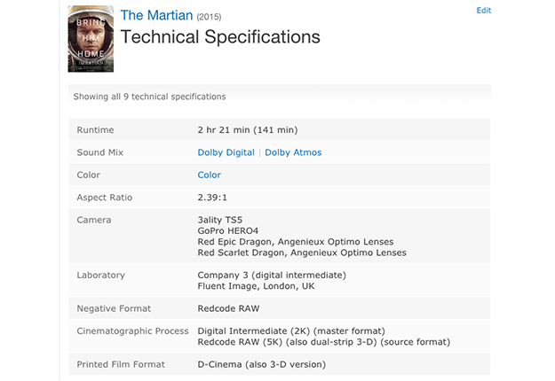Click the 'Showing all 9 technical specifications' text
The height and width of the screenshot is (381, 555).
click(x=151, y=96)
